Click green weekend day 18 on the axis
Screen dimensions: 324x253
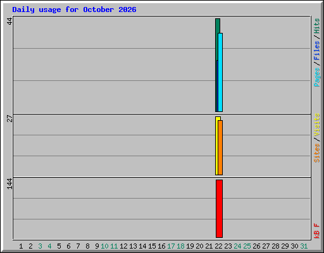pyautogui.click(x=180, y=246)
